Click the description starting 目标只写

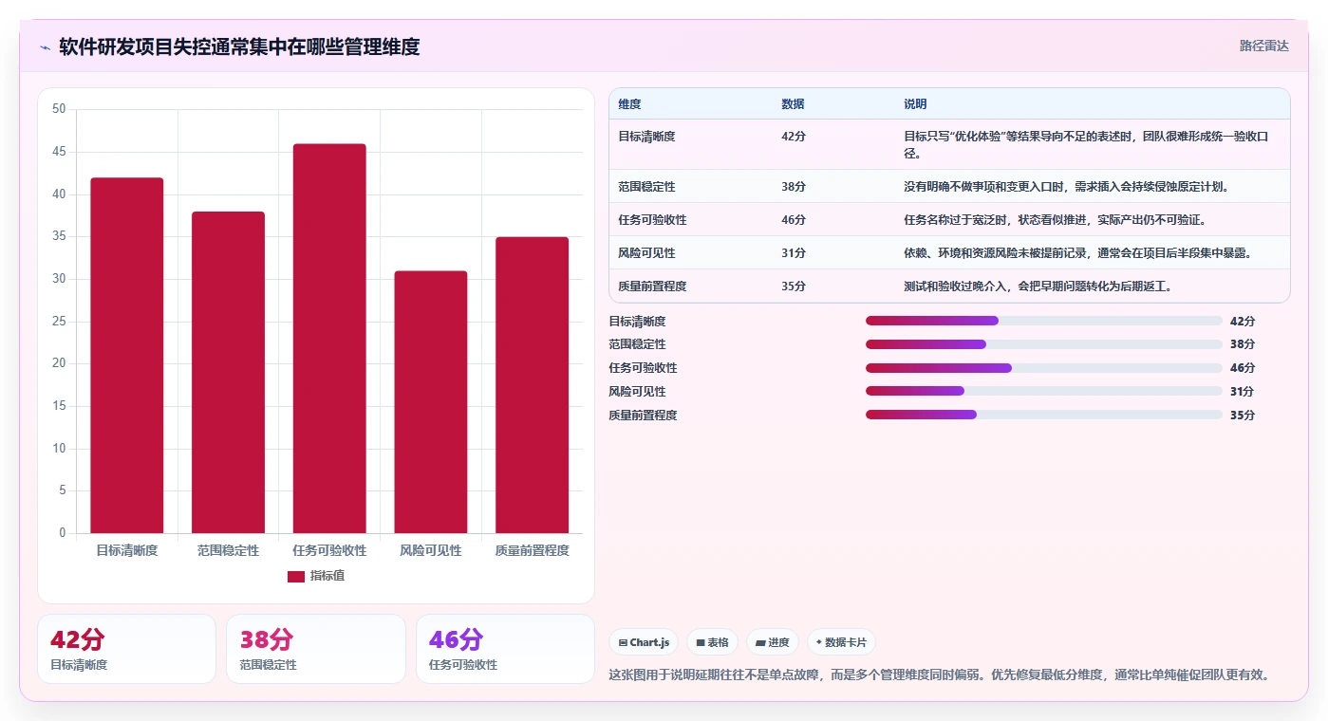tap(1086, 145)
